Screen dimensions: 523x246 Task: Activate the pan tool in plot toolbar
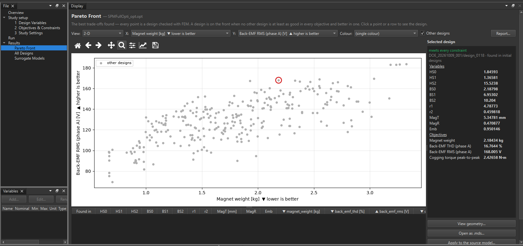click(x=111, y=45)
